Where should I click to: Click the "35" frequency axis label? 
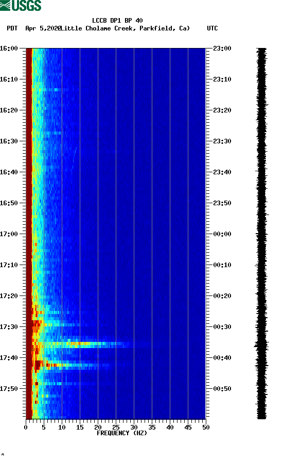[152, 428]
